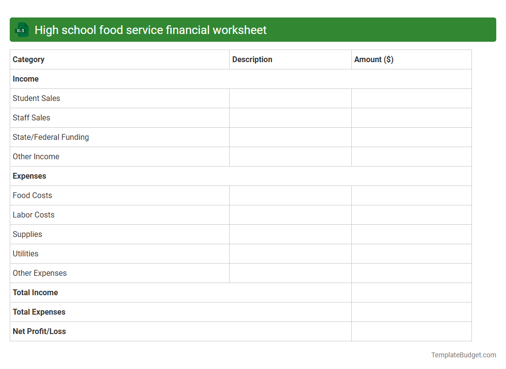Image resolution: width=506 pixels, height=369 pixels.
Task: Click the Supplies description cell
Action: (290, 234)
